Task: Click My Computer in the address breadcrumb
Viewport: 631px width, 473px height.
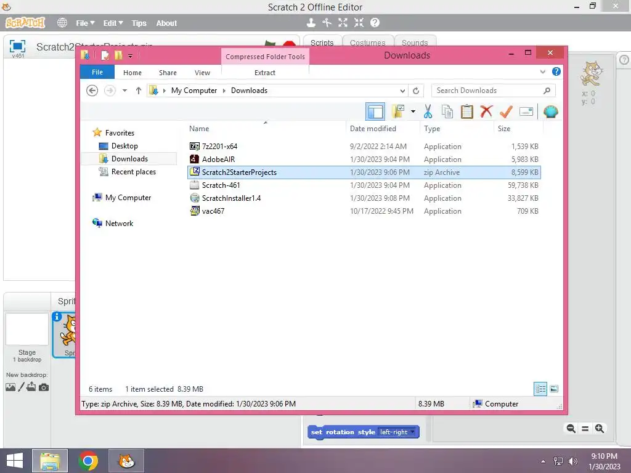Action: pyautogui.click(x=194, y=91)
